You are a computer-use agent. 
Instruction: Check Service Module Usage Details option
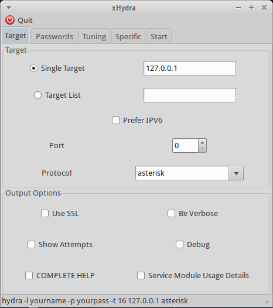141,275
